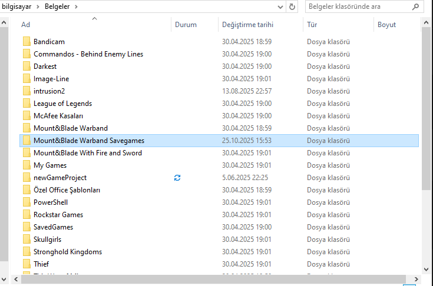Sort by Değiştirme tarihi column header
Image resolution: width=433 pixels, height=286 pixels.
(x=260, y=25)
